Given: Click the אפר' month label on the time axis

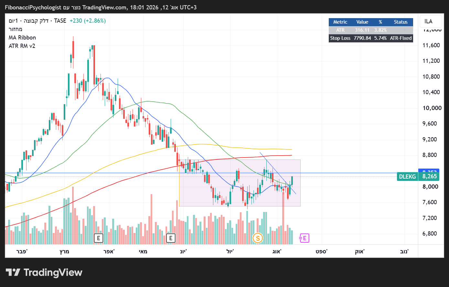Looking at the screenshot, I should (x=109, y=251).
